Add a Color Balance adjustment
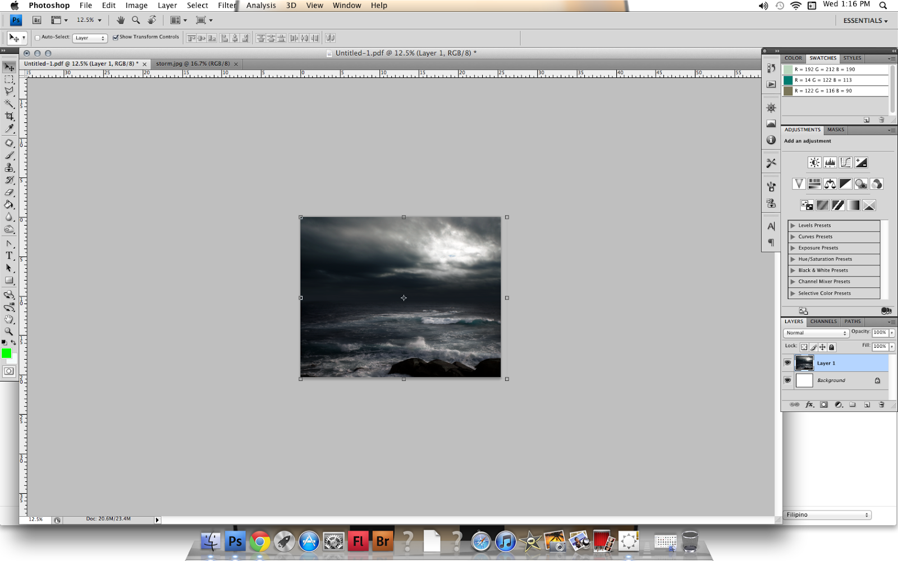898x561 pixels. click(830, 184)
